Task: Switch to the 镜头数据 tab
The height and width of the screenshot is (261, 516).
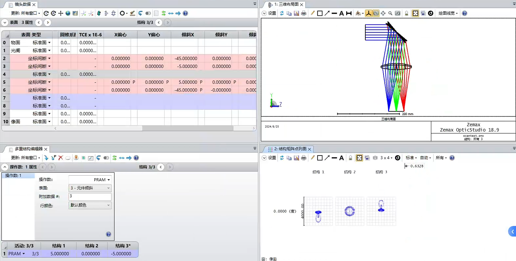Action: pos(22,4)
